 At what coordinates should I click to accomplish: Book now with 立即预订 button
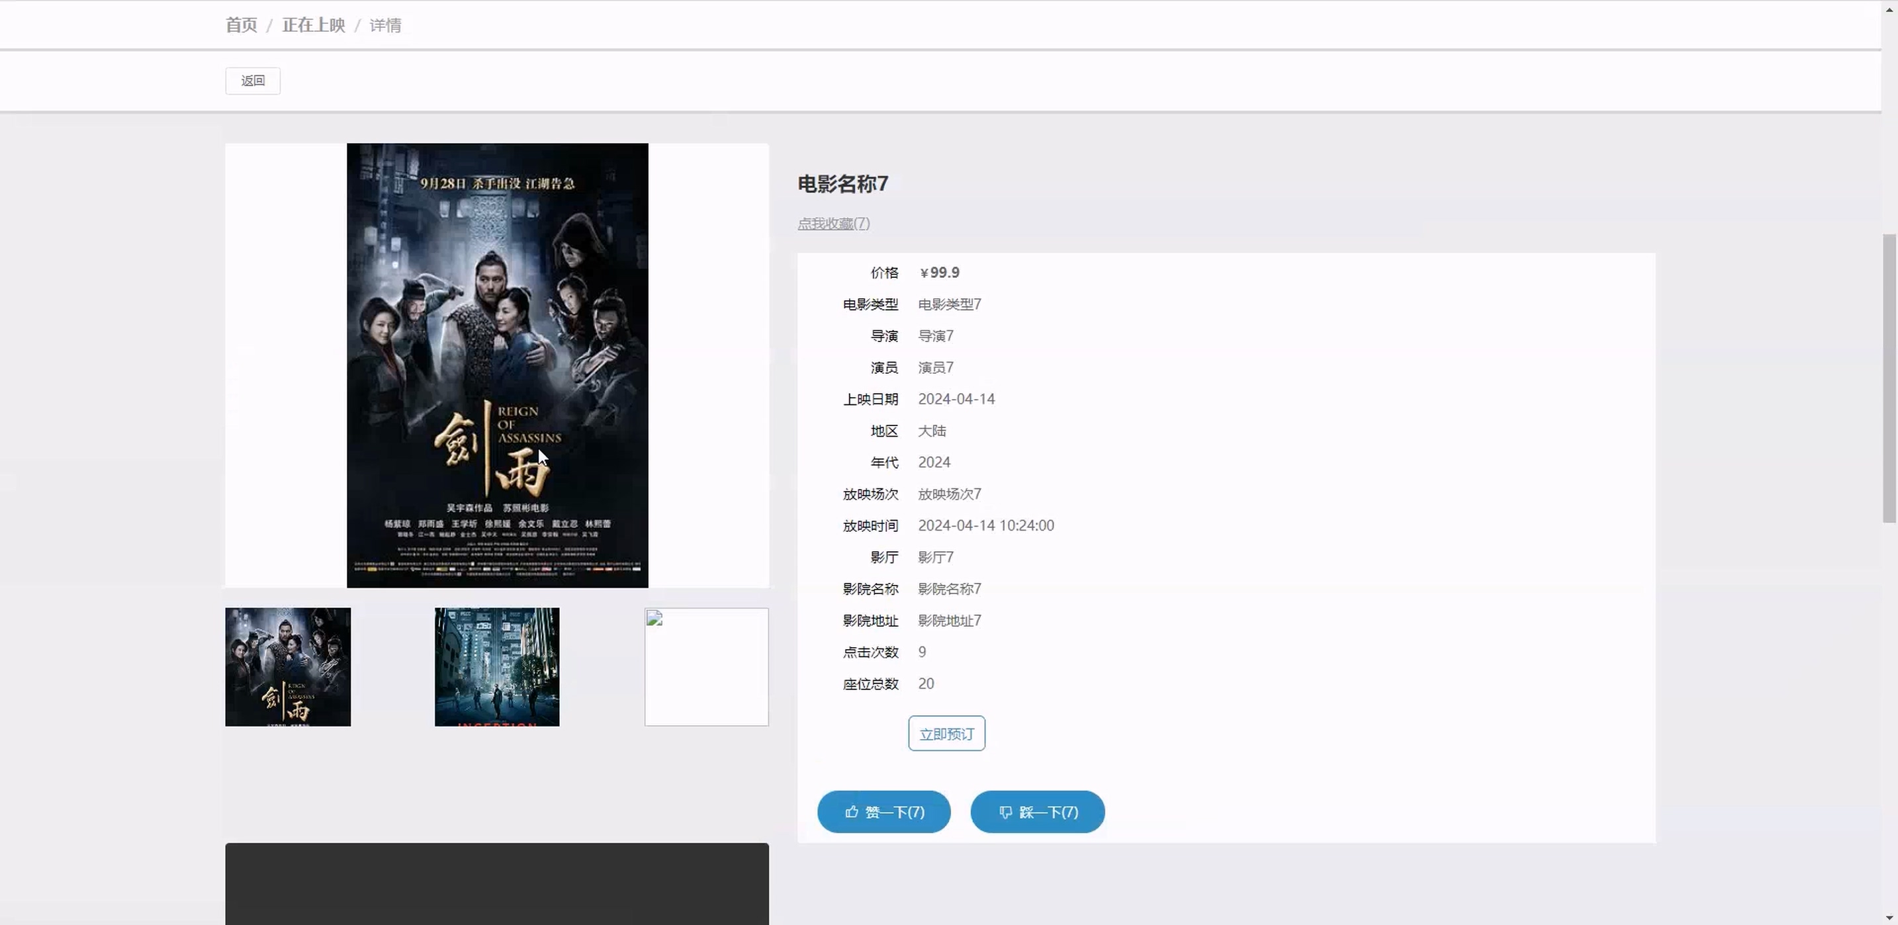click(946, 734)
